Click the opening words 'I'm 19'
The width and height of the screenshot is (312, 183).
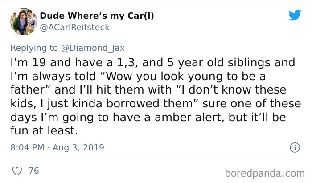[x=28, y=62]
